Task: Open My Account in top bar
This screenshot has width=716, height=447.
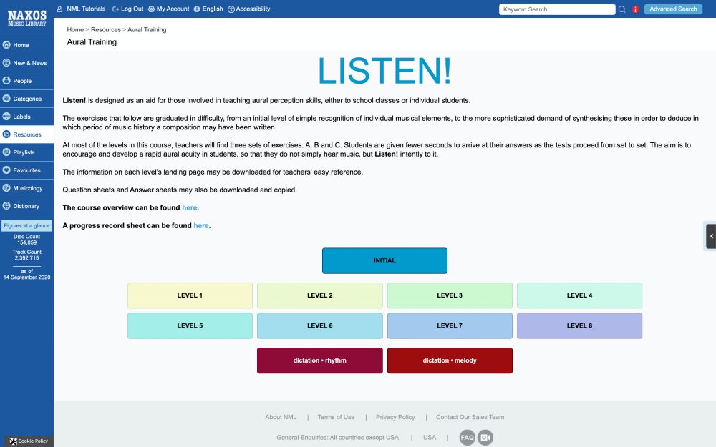Action: 168,9
